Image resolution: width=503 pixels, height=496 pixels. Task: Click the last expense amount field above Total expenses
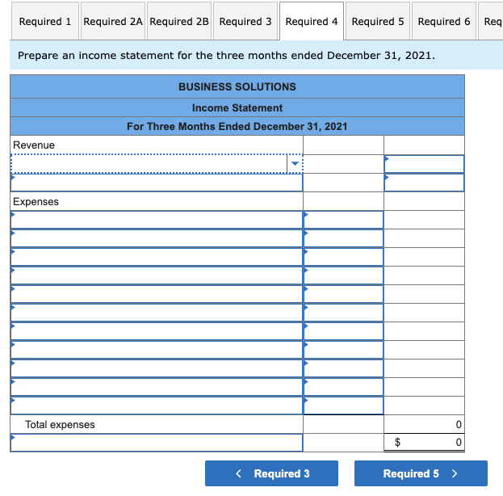point(343,406)
